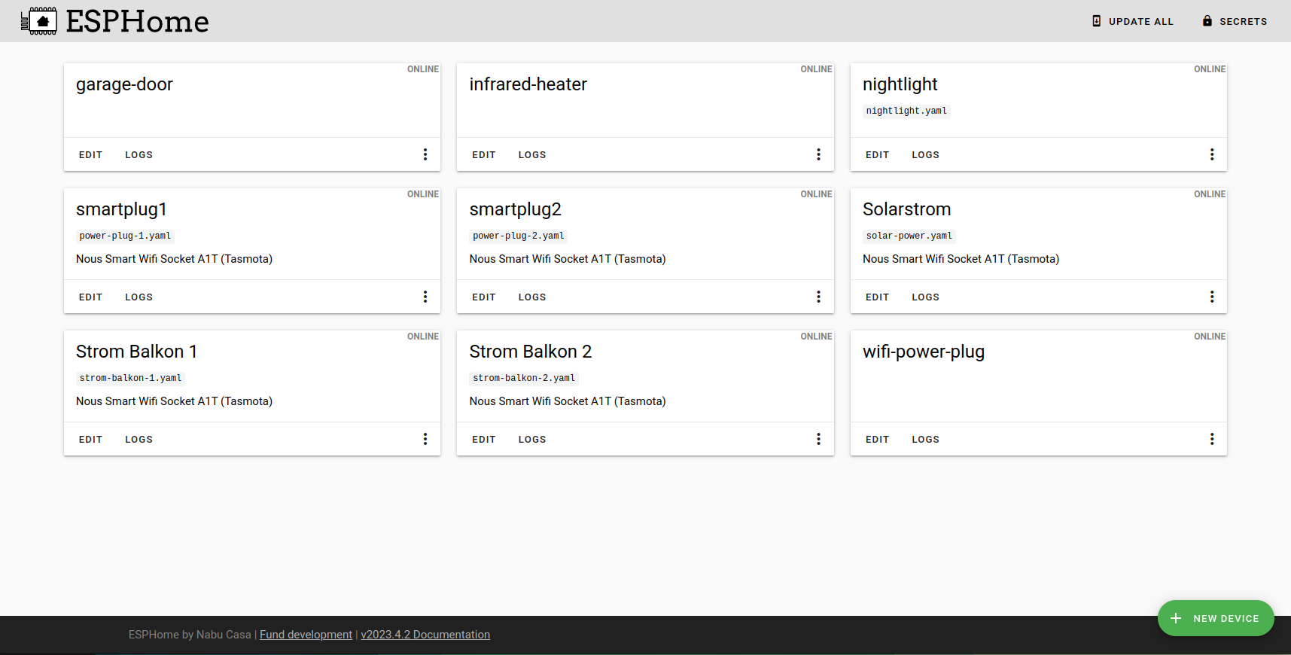Expand the Strom Balkon 2 options menu
The width and height of the screenshot is (1291, 655).
click(x=818, y=439)
